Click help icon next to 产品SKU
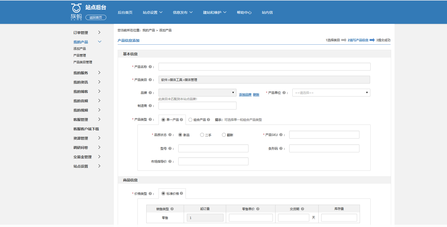This screenshot has width=447, height=227. [x=281, y=135]
